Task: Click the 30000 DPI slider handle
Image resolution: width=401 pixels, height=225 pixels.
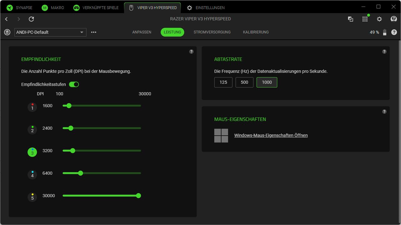Action: (138, 196)
